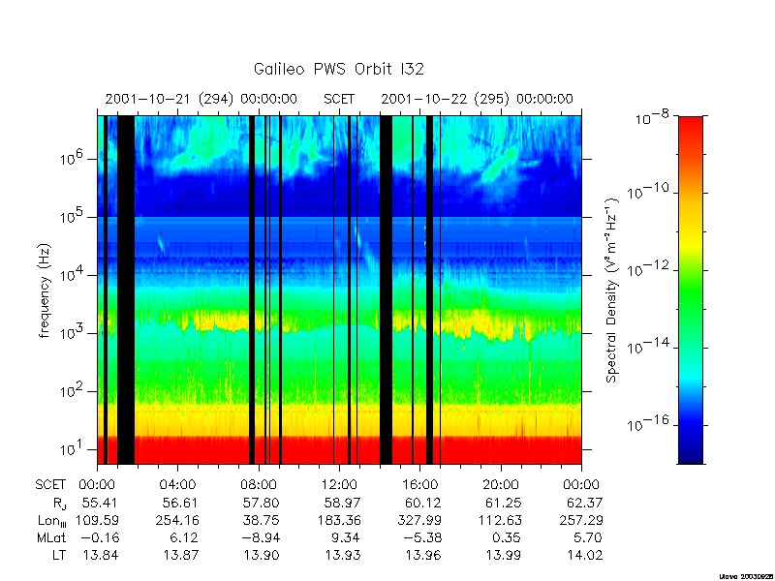Select the local time value '13.90'
The image size is (775, 581).
coord(261,555)
